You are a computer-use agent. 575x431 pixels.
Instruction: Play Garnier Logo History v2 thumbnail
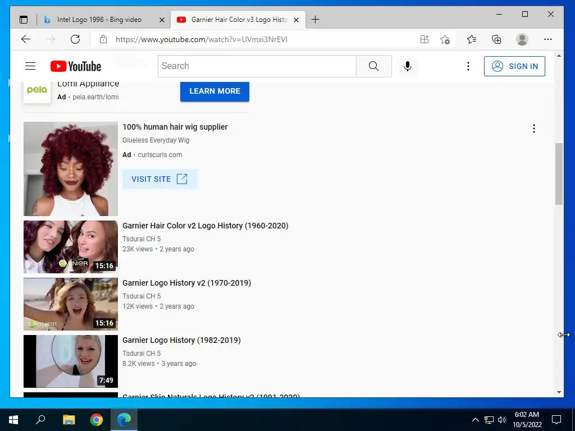[71, 304]
